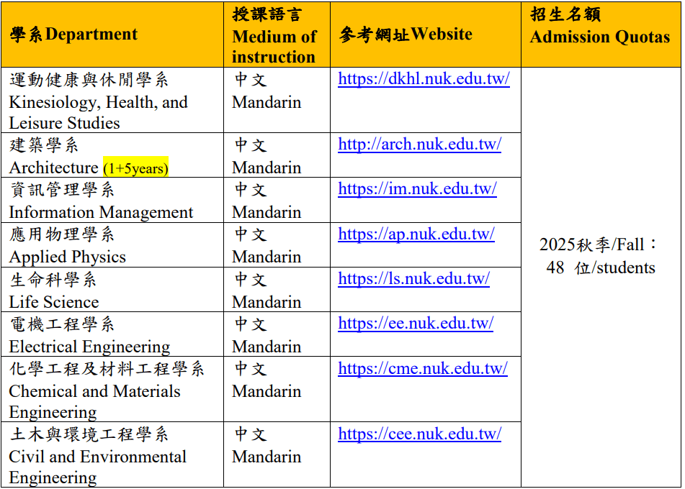Click Mandarin in the Chemical and Materials row
The image size is (685, 489).
click(x=267, y=391)
